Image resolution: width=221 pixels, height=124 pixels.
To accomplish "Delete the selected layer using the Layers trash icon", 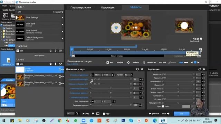I will (50, 64).
